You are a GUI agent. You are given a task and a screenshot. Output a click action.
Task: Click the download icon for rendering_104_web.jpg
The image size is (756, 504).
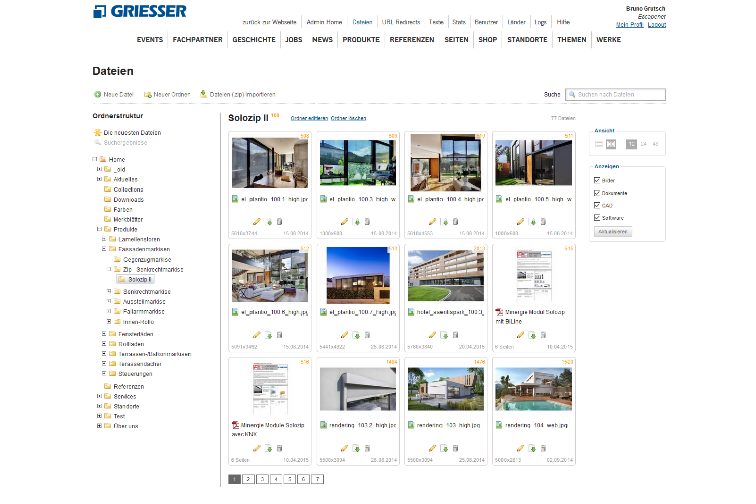tap(532, 448)
